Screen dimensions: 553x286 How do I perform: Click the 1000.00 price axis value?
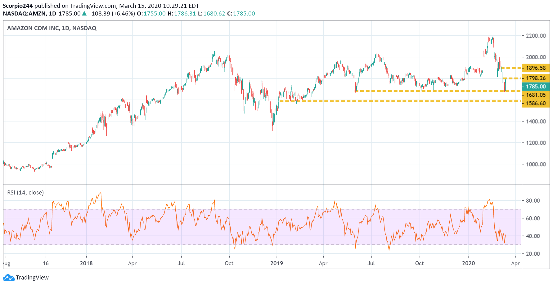(x=536, y=164)
